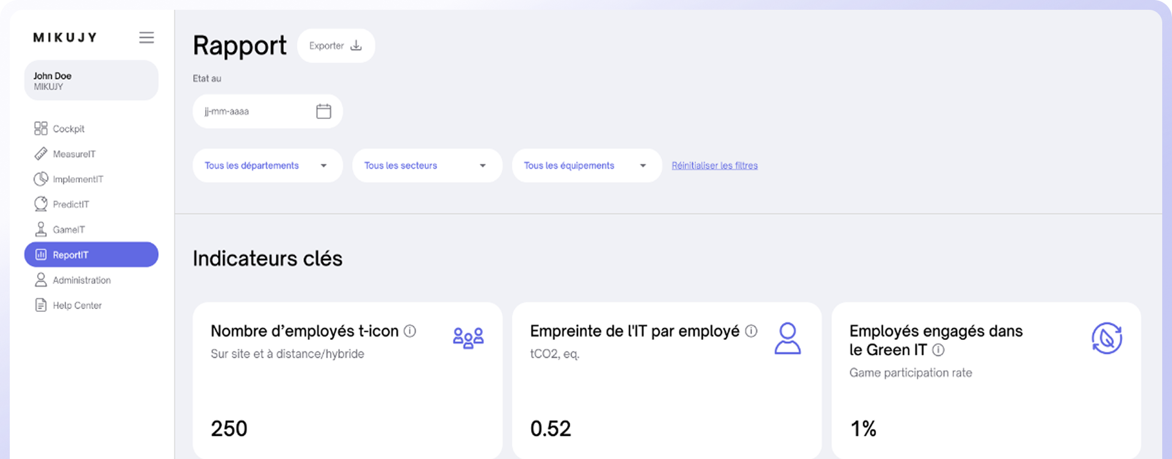Click the employees group icon
The image size is (1172, 459).
click(468, 338)
